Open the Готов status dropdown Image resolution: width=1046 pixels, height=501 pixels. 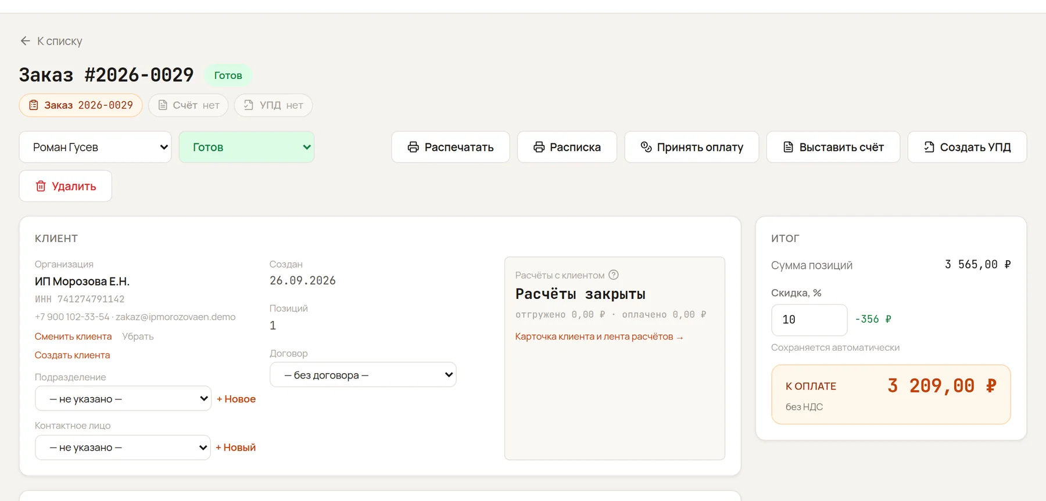click(246, 147)
